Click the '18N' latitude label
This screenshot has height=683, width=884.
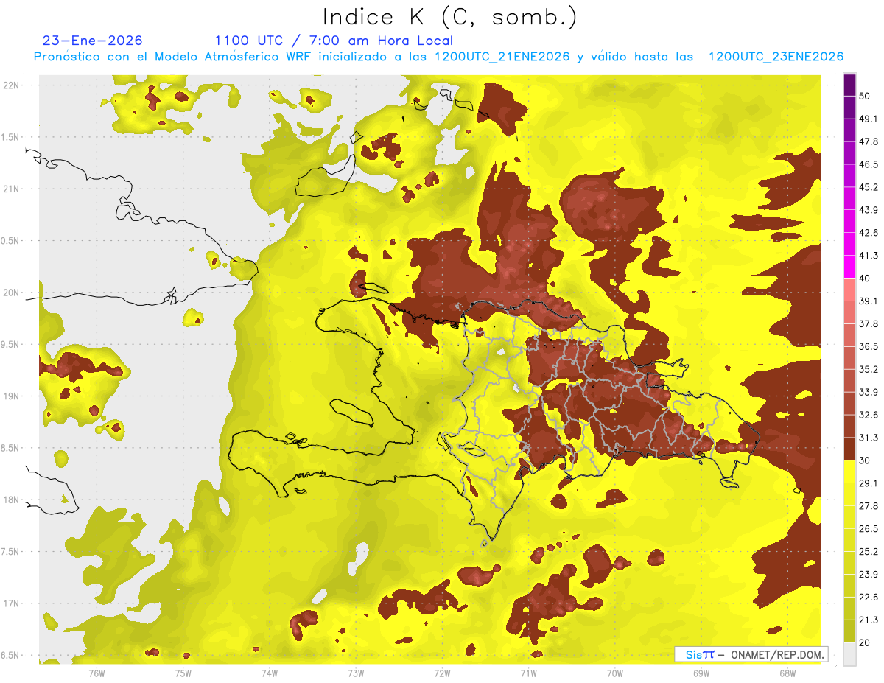tap(12, 500)
